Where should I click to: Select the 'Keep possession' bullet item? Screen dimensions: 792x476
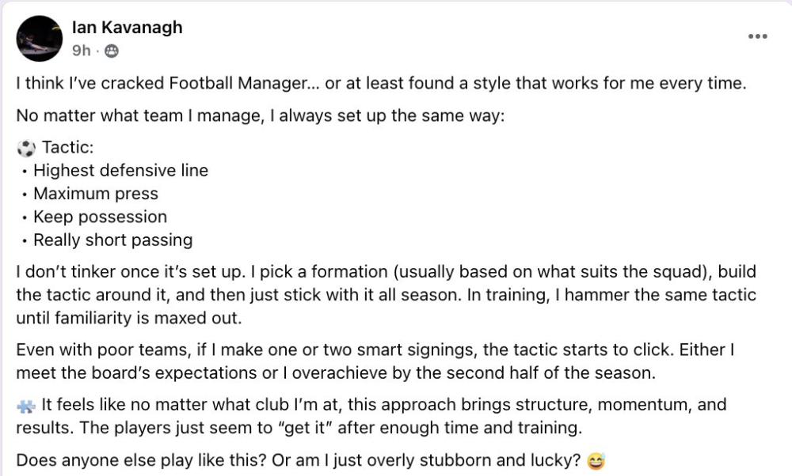click(100, 217)
